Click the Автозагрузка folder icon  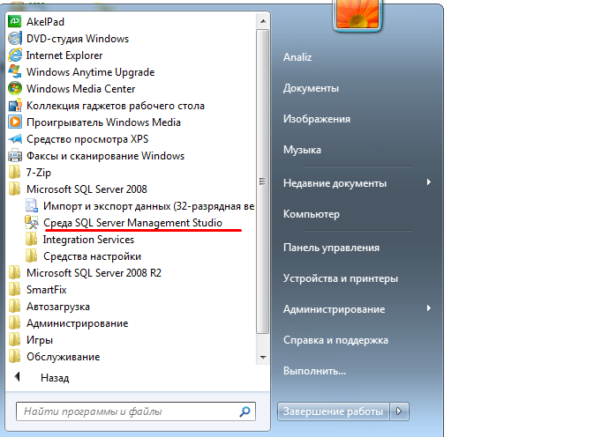15,307
